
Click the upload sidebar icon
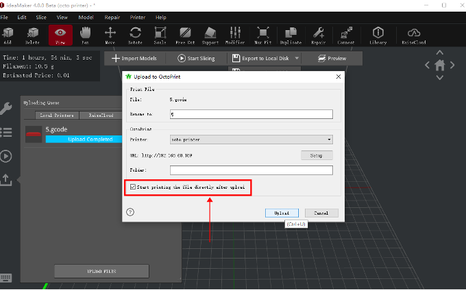coord(6,180)
